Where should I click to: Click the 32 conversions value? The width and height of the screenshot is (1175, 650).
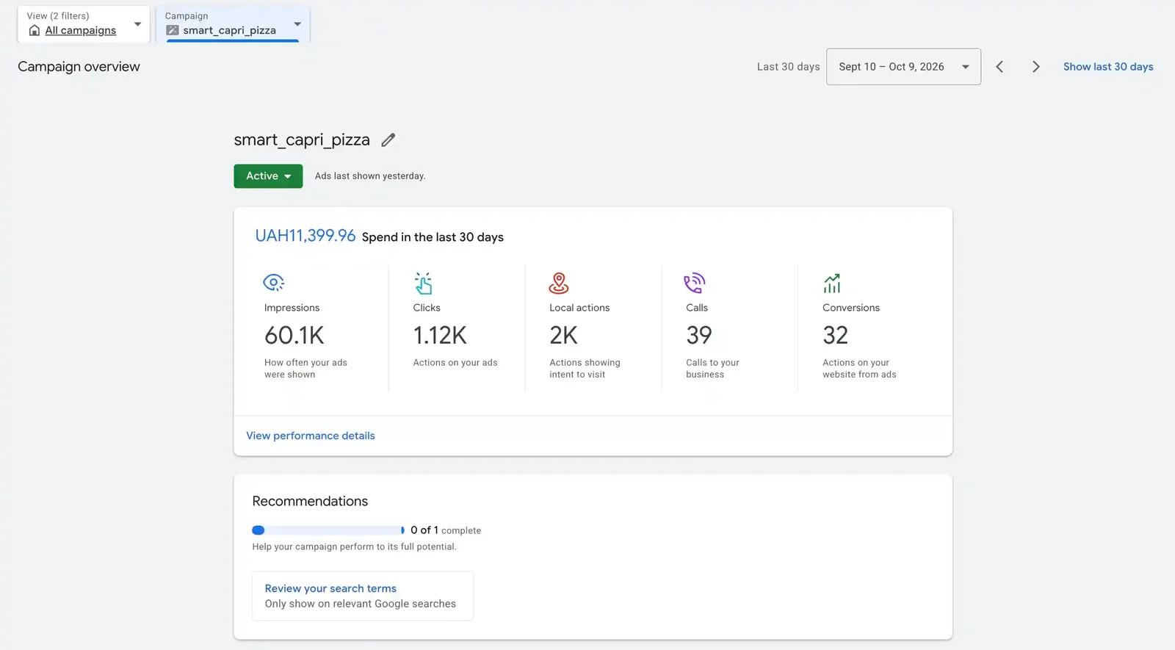[x=836, y=336]
